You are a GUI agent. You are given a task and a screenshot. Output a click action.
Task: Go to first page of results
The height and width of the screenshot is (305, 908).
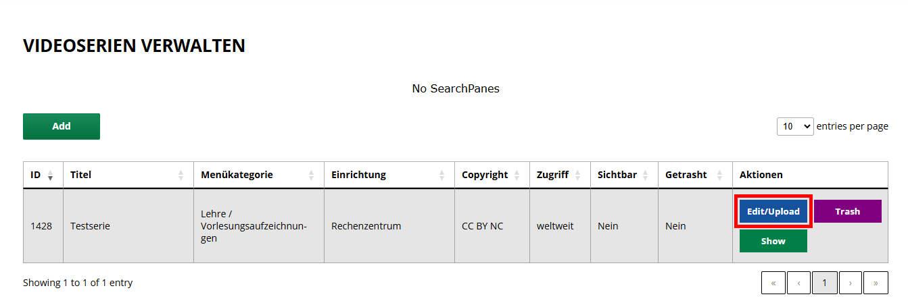(x=773, y=283)
